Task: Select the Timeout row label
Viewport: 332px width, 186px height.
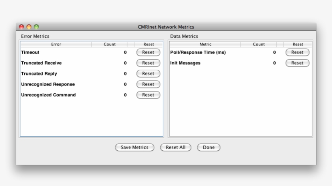Action: [x=30, y=52]
